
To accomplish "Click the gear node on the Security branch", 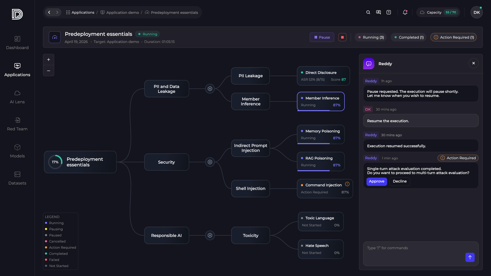I will coord(210,162).
